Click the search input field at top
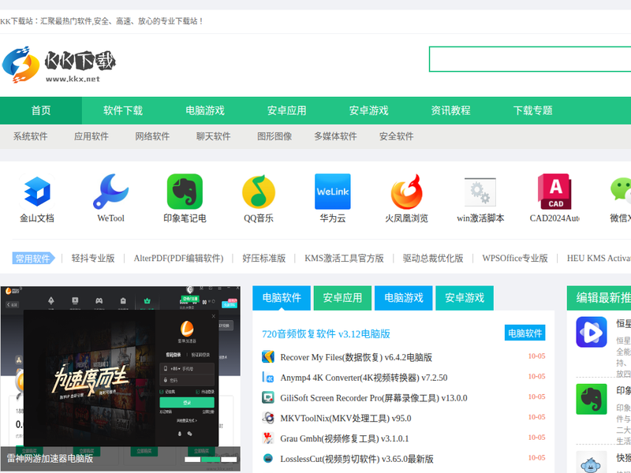This screenshot has height=473, width=631. 528,59
